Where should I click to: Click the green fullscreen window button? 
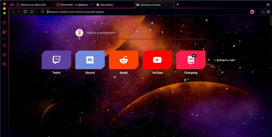[4, 13]
